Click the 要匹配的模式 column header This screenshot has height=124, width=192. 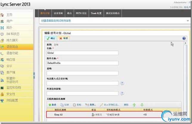pyautogui.click(x=113, y=110)
